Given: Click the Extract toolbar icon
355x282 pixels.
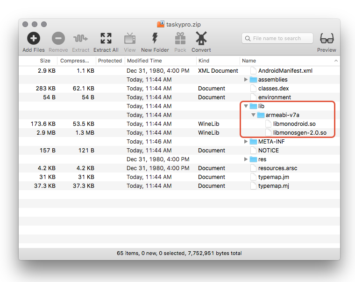Looking at the screenshot, I should [81, 39].
